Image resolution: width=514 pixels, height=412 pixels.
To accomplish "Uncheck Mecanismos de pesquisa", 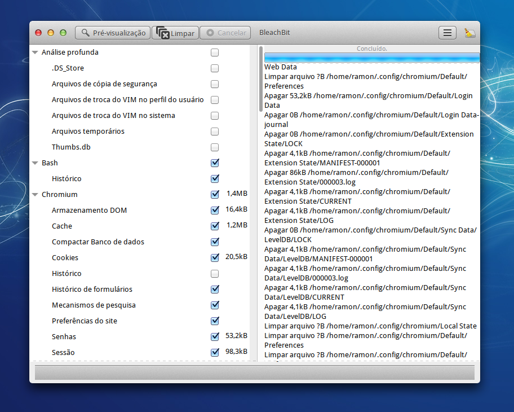I will [x=215, y=305].
